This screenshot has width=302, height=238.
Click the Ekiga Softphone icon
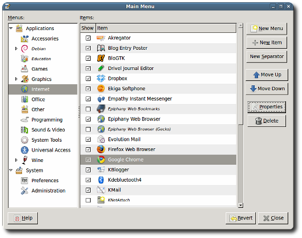coord(101,89)
